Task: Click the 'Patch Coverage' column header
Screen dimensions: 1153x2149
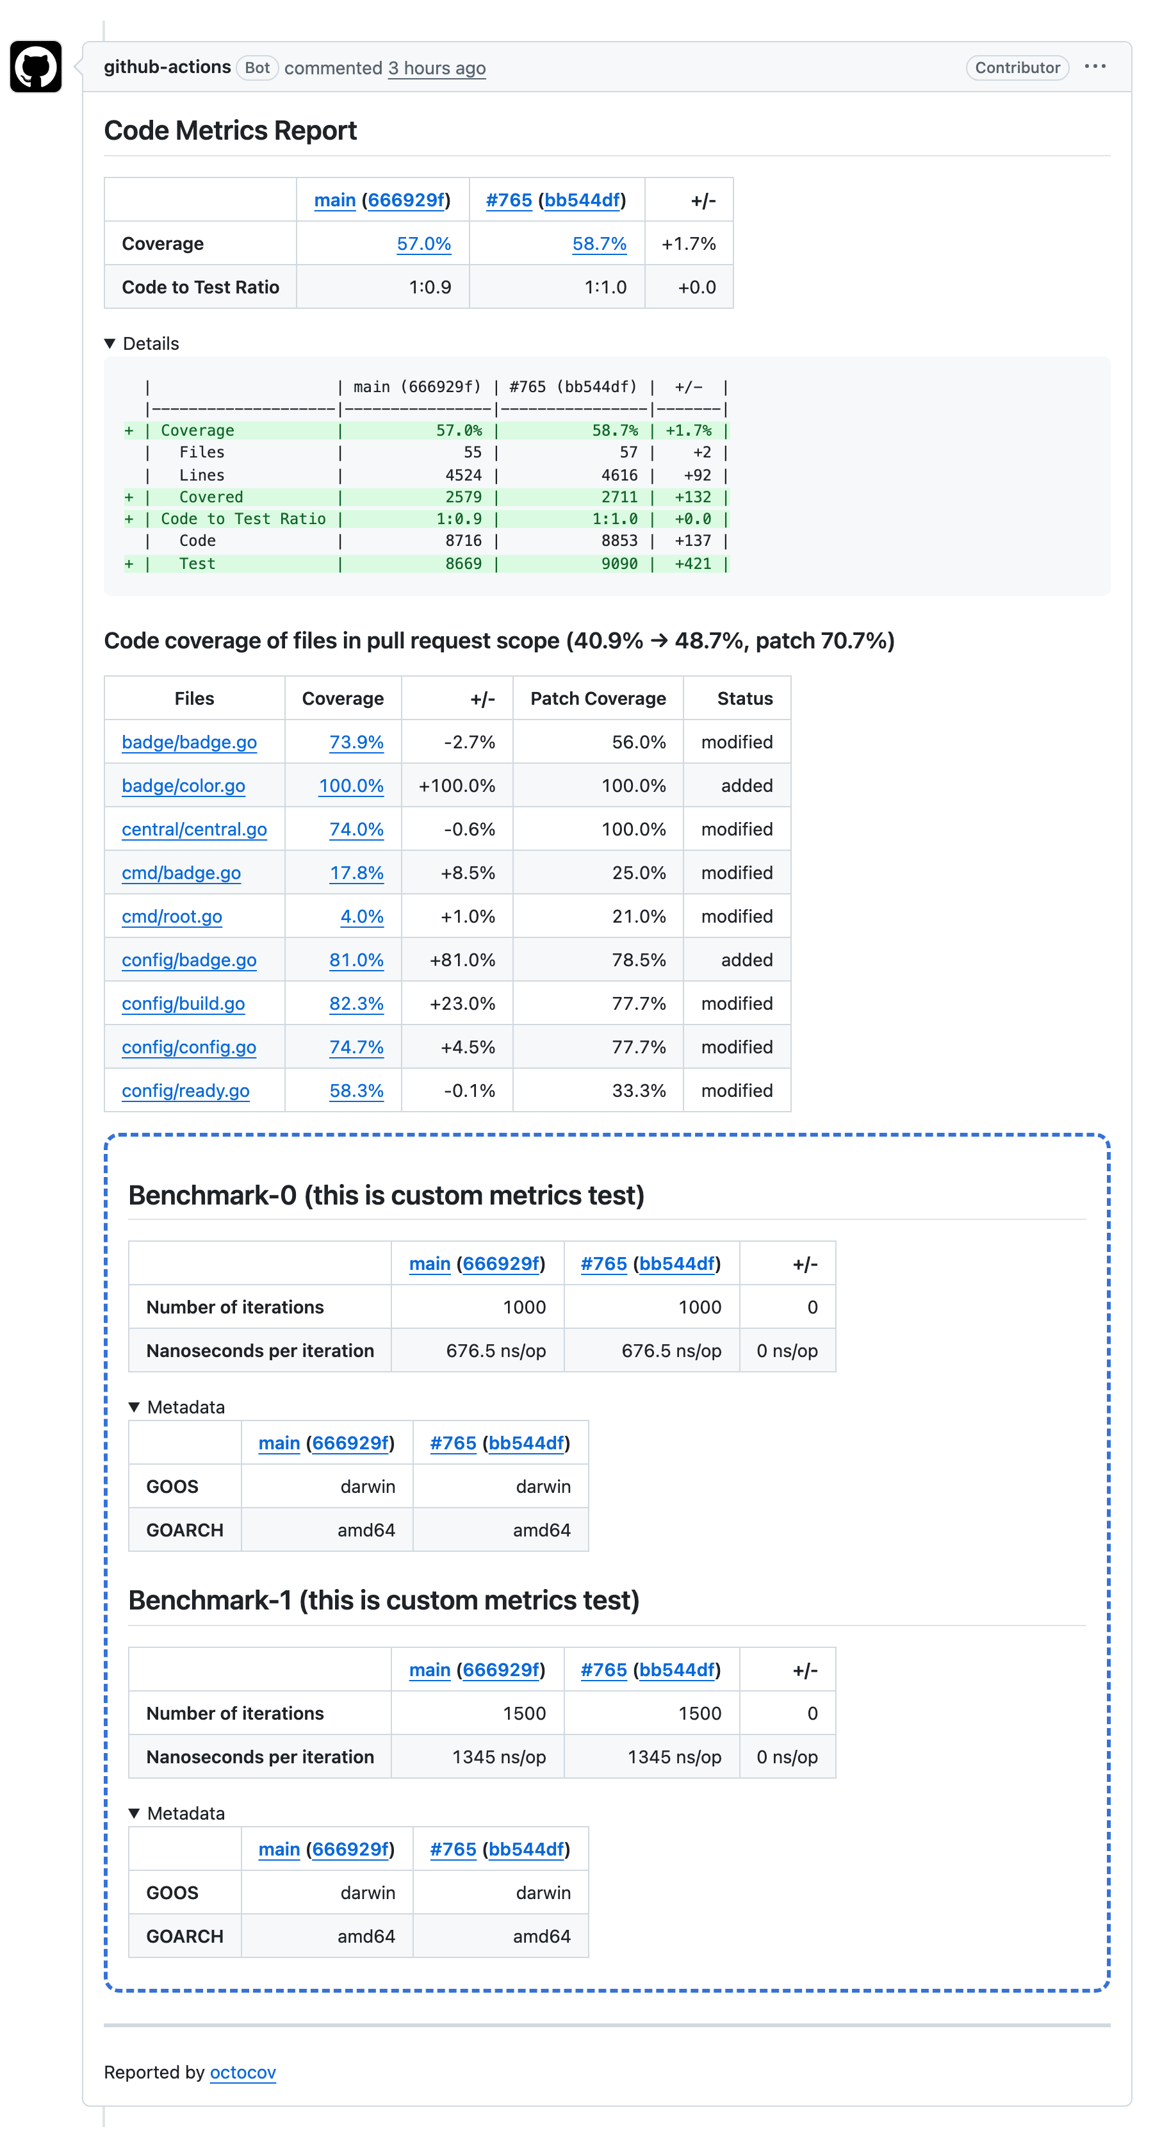Action: click(x=598, y=699)
